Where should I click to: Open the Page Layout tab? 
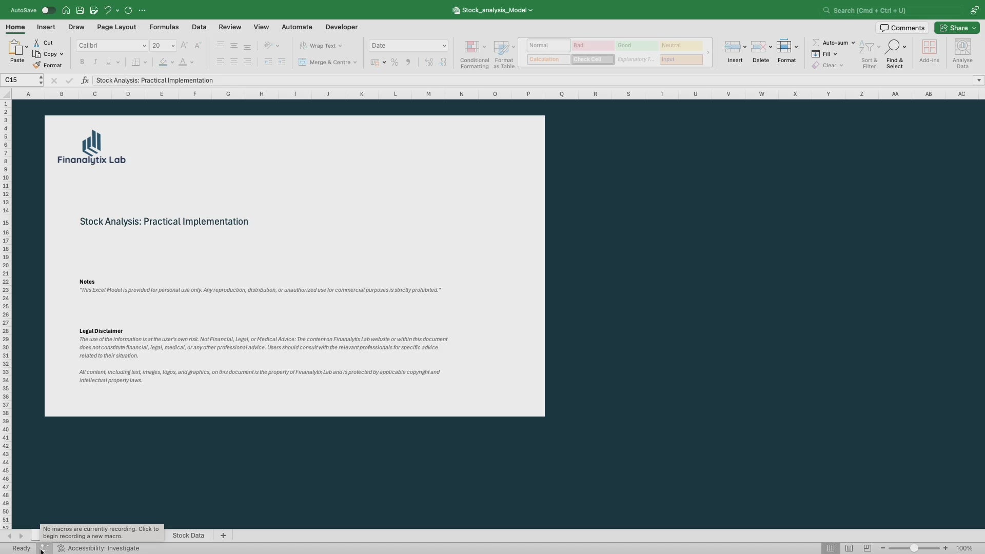(x=116, y=27)
